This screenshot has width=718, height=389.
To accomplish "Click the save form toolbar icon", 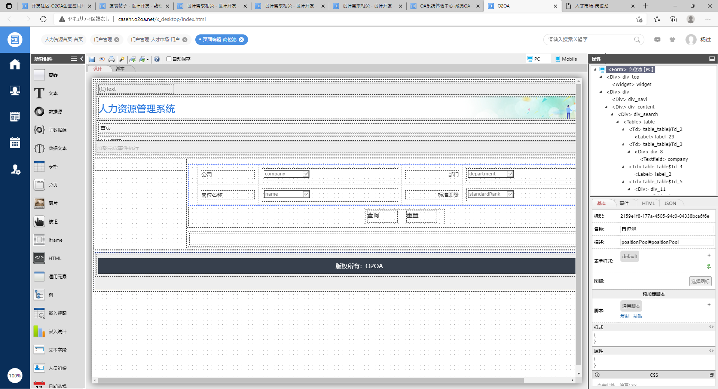I will pos(92,59).
